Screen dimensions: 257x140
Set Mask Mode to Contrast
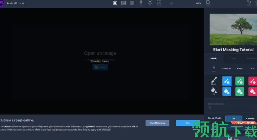tap(250, 119)
